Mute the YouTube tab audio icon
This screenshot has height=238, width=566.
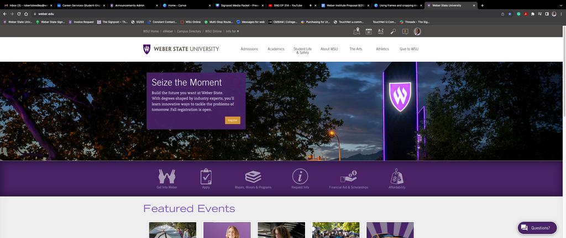coord(311,6)
